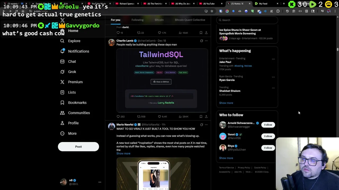This screenshot has width=339, height=190.
Task: Bookmark Charlie Lamb's post
Action: (201, 116)
